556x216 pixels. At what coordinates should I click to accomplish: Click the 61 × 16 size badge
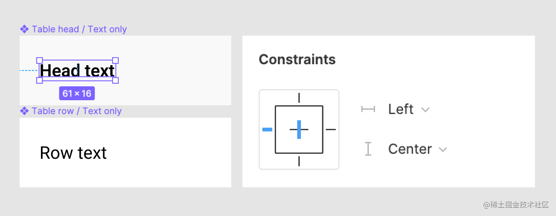point(77,93)
